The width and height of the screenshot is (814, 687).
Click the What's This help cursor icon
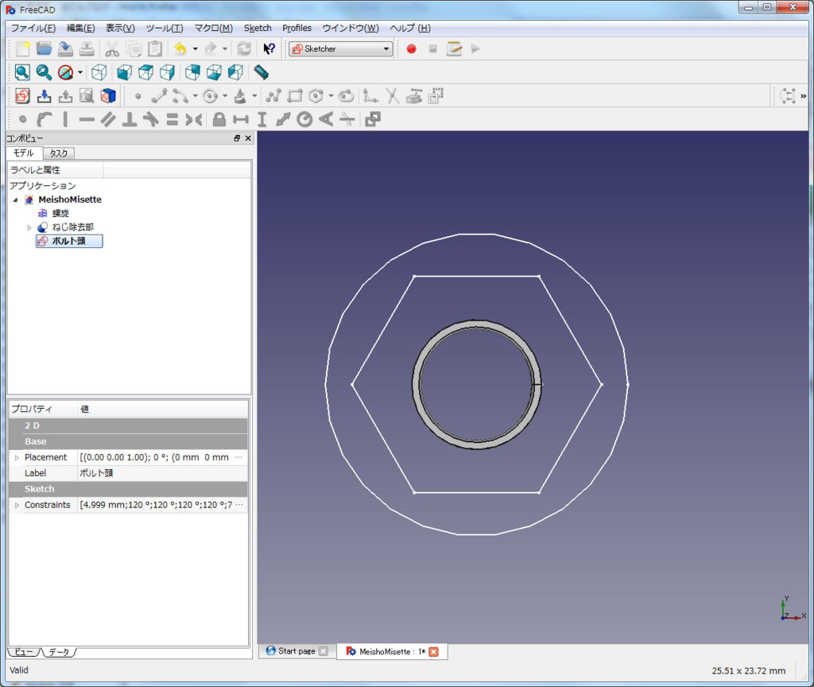269,49
